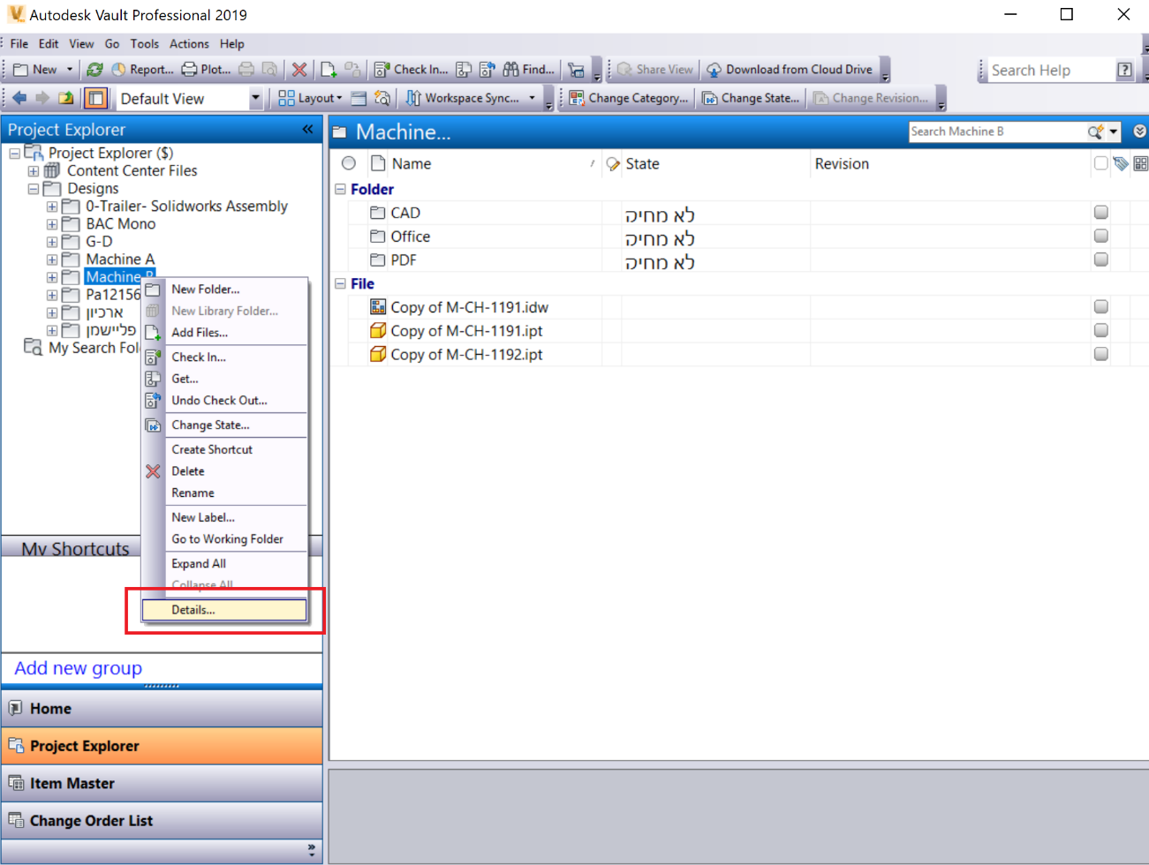Click the Project Explorer navigation button
Image resolution: width=1149 pixels, height=865 pixels.
click(162, 746)
